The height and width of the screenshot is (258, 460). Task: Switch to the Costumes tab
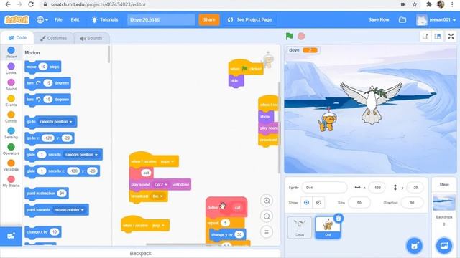coord(53,38)
